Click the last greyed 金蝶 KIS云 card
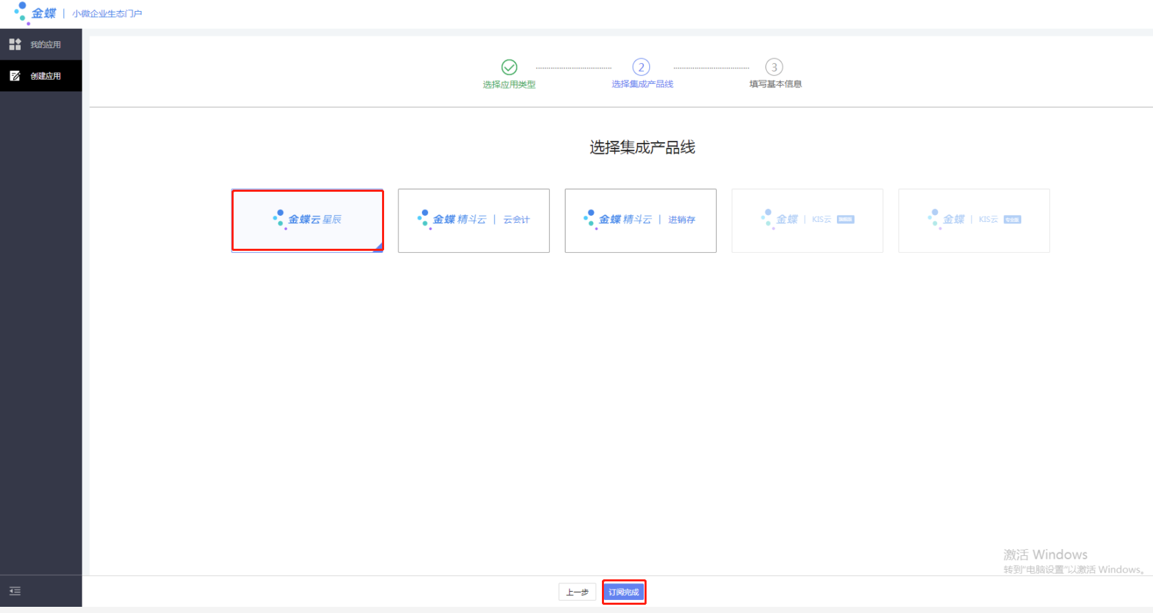Viewport: 1153px width, 613px height. pyautogui.click(x=974, y=221)
